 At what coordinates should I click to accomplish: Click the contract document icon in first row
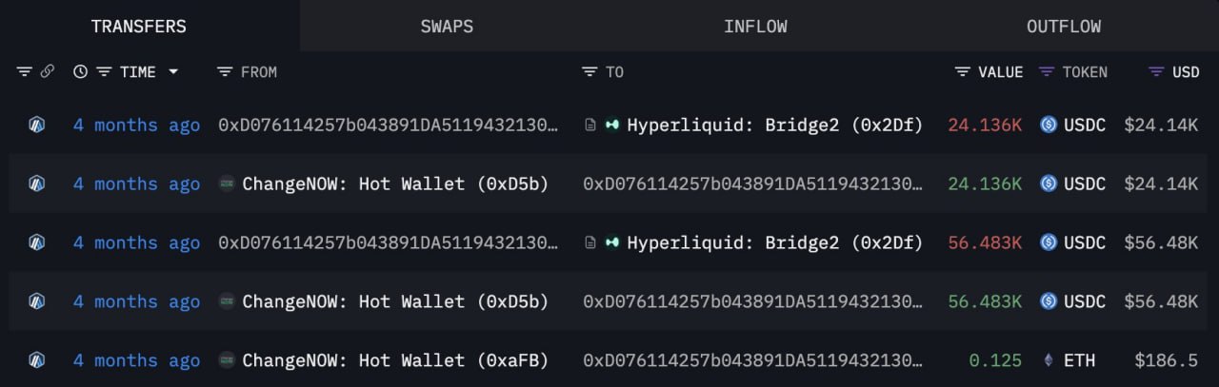tap(590, 125)
